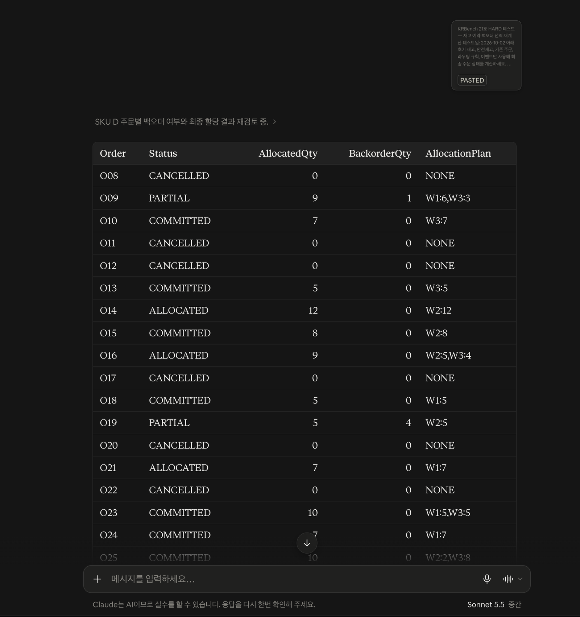Click the O16 order cell
The image size is (580, 617).
pos(108,356)
